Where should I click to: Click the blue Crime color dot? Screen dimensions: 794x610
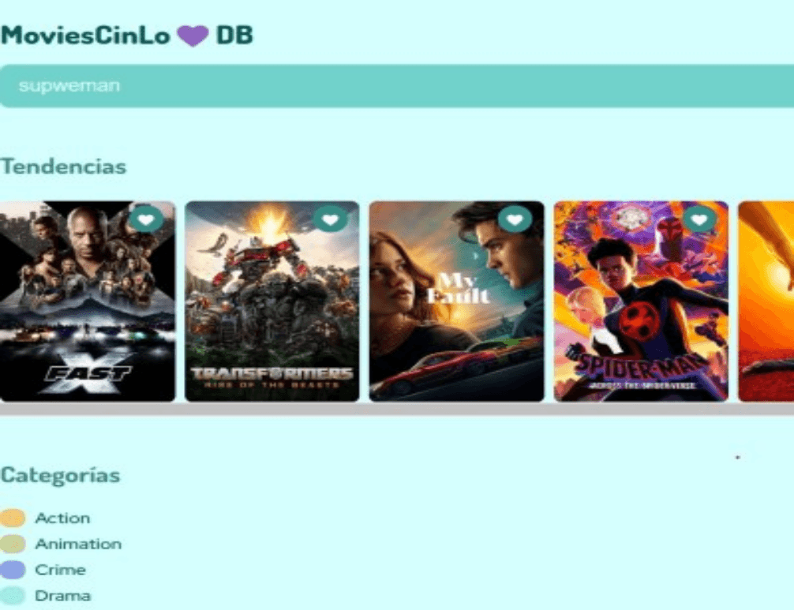[x=13, y=570]
